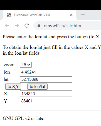Convert coordinates with the to X,Y button

click(x=13, y=87)
